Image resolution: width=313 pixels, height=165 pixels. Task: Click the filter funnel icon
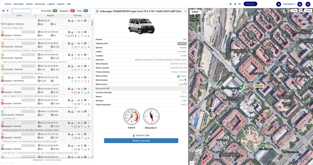[7, 11]
